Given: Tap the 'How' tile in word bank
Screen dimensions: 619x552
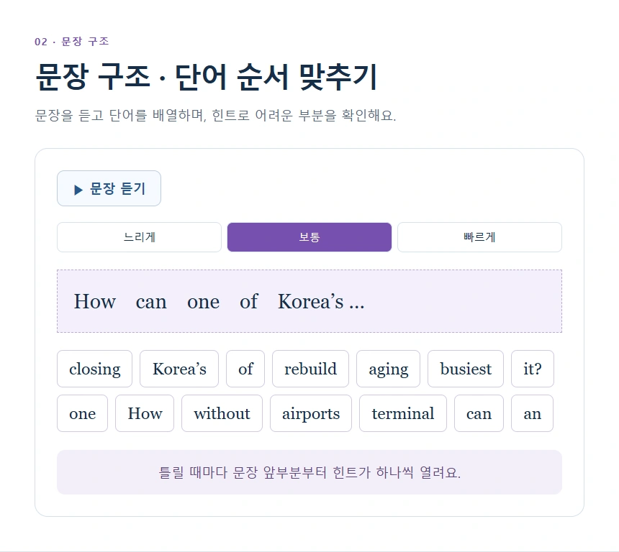Looking at the screenshot, I should [145, 413].
